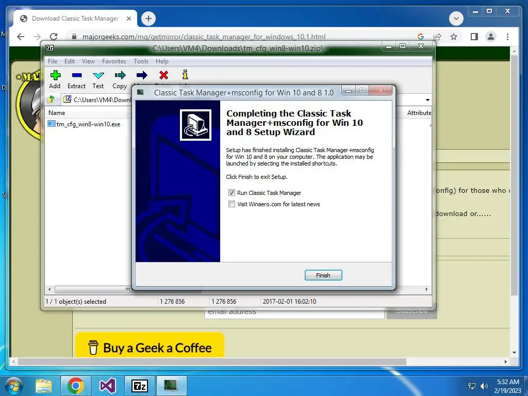Open Chrome's tab search chevron
The height and width of the screenshot is (396, 528).
pyautogui.click(x=456, y=19)
